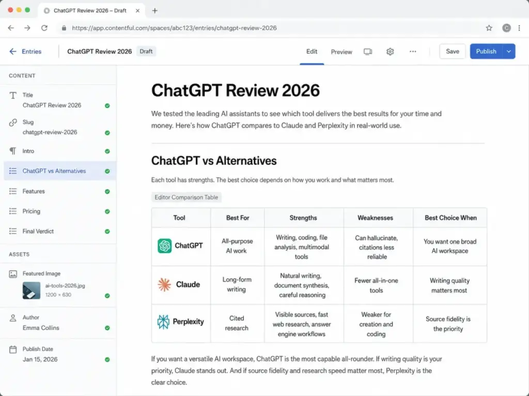The height and width of the screenshot is (396, 529).
Task: Click the Intro paragraph icon
Action: tap(13, 151)
